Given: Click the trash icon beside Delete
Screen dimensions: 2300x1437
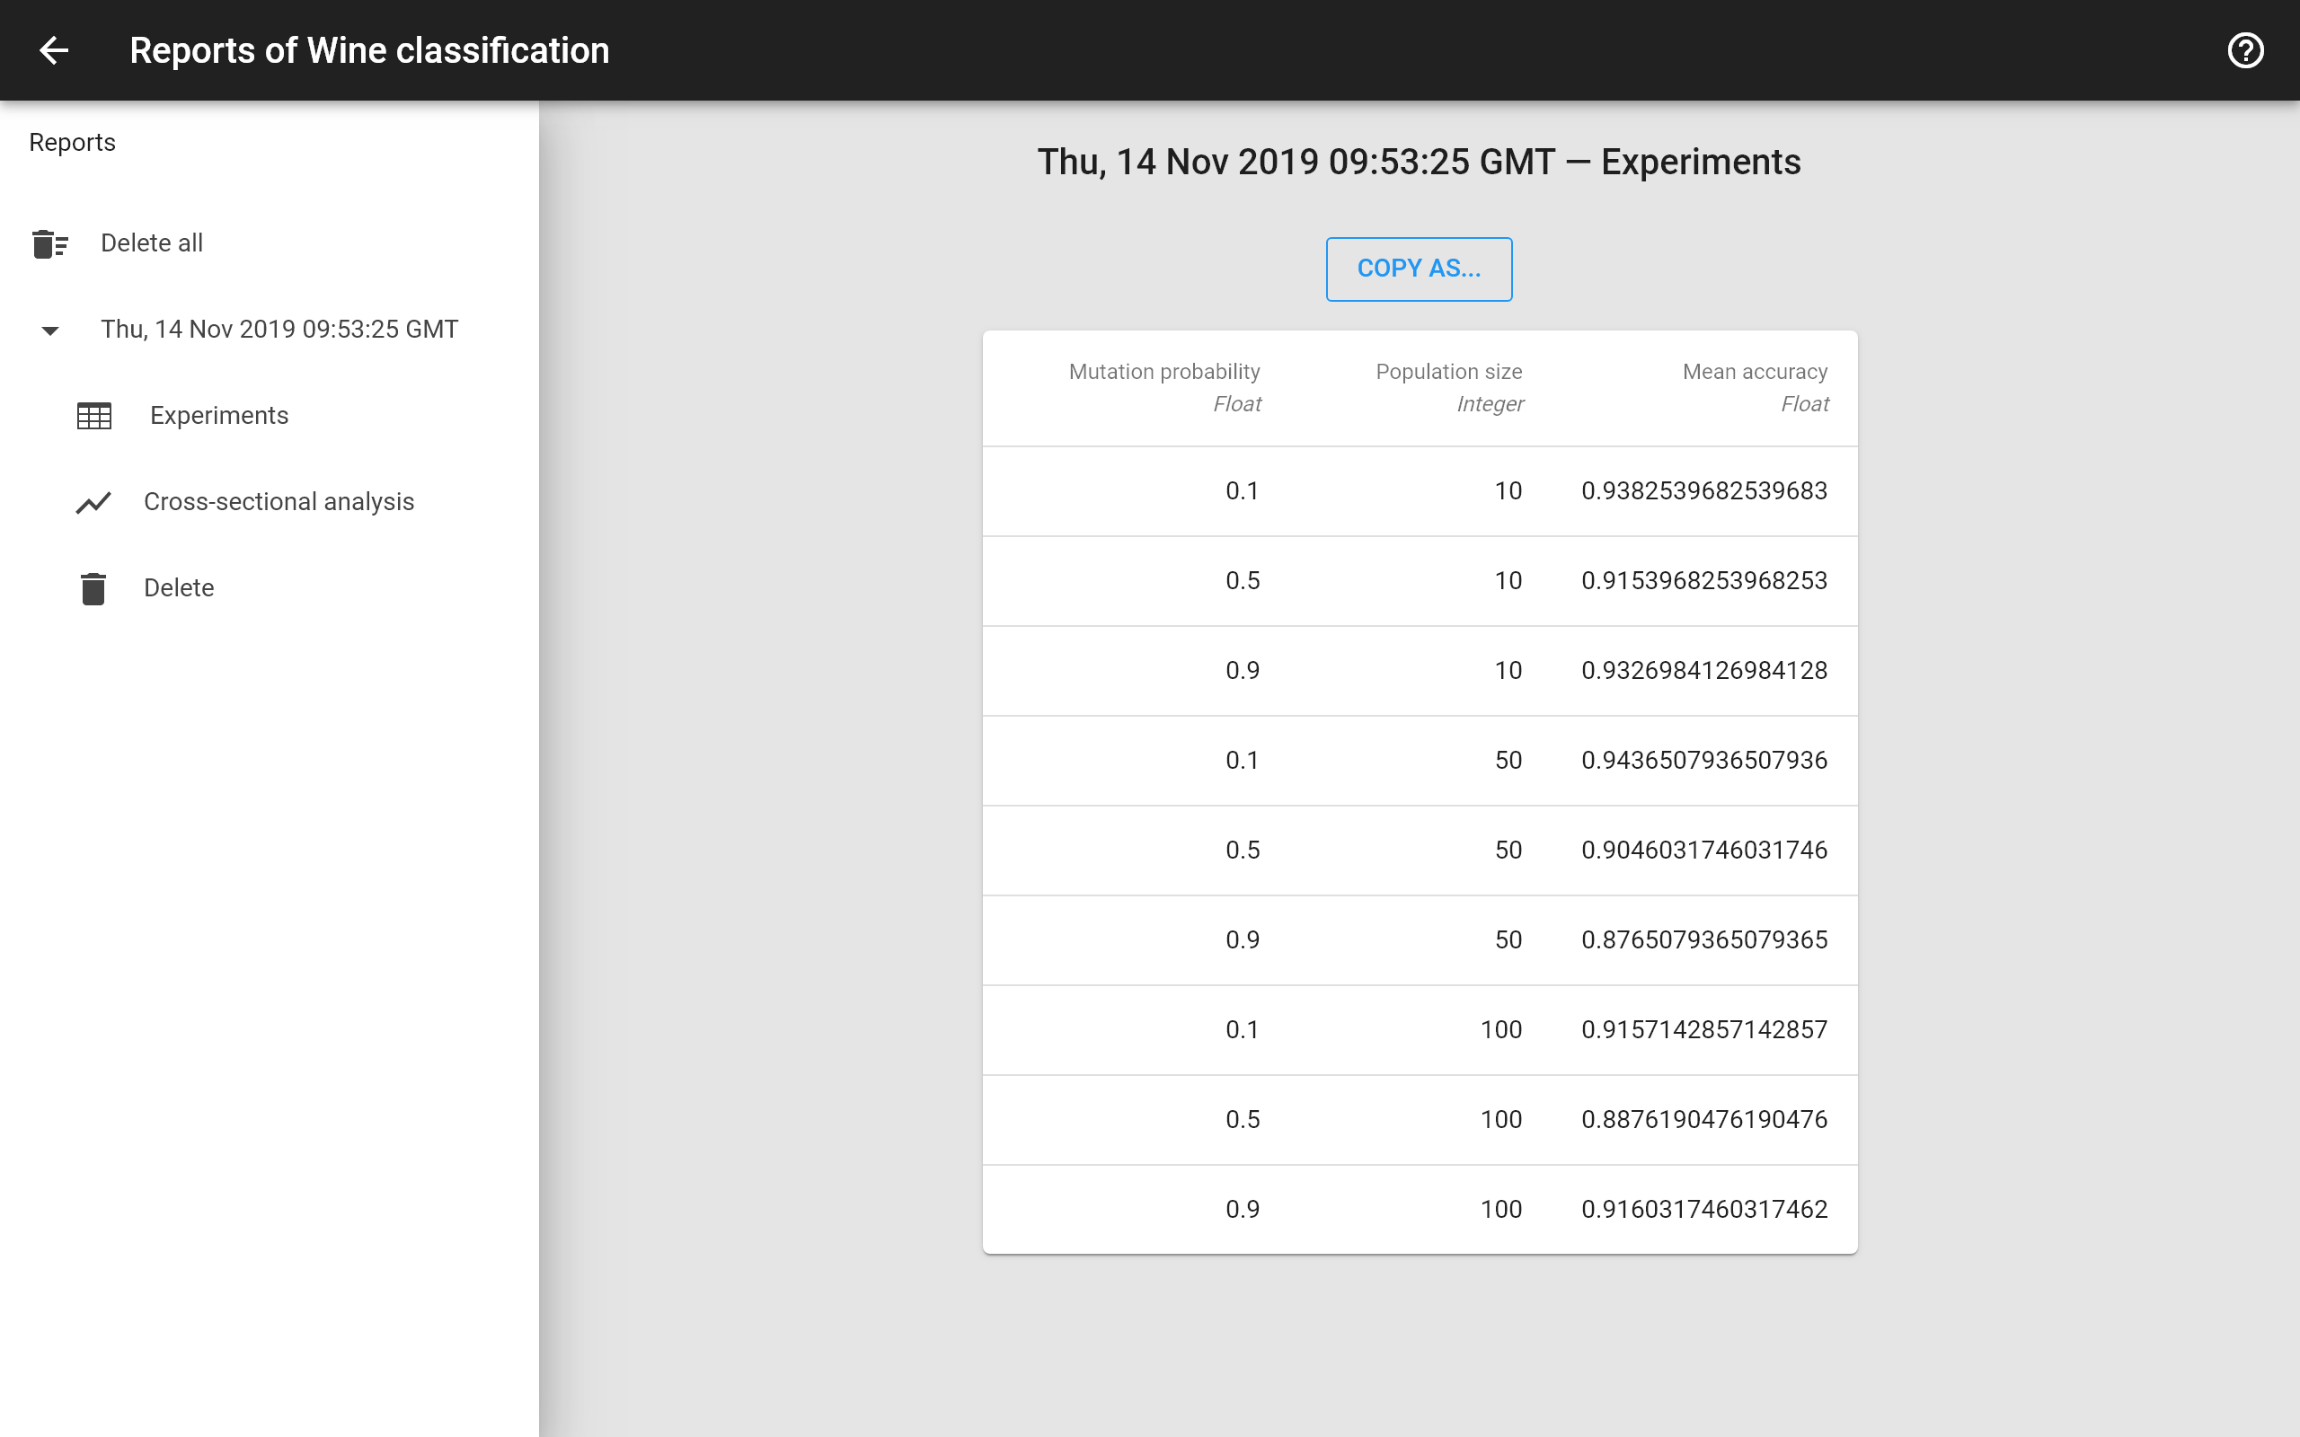Looking at the screenshot, I should click(93, 588).
